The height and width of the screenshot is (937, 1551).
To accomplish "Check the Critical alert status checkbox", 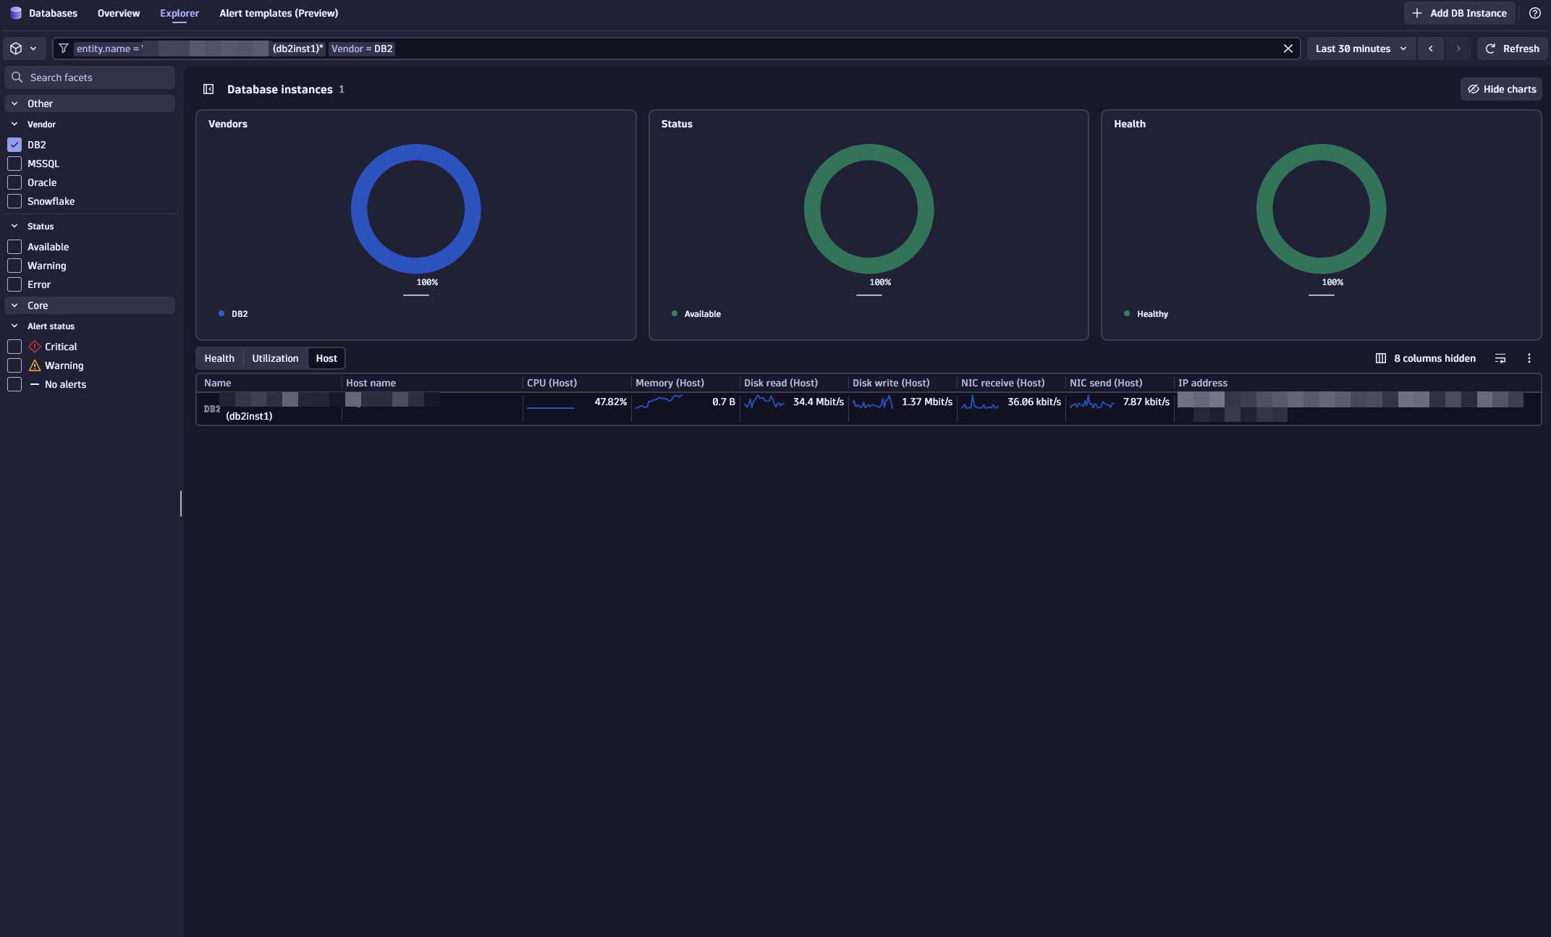I will click(14, 347).
